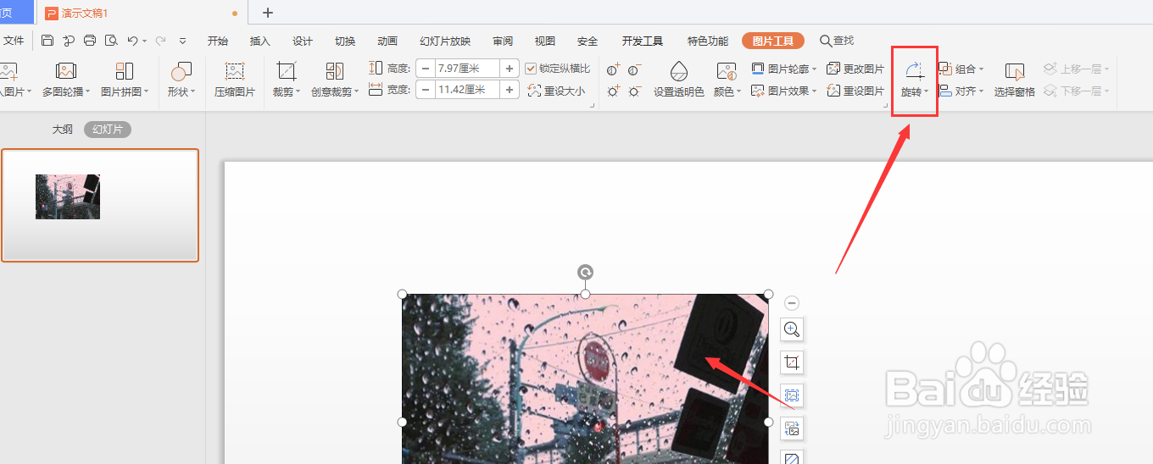This screenshot has height=464, width=1153.
Task: Click the 压缩图片 compress picture tool
Action: pos(235,80)
